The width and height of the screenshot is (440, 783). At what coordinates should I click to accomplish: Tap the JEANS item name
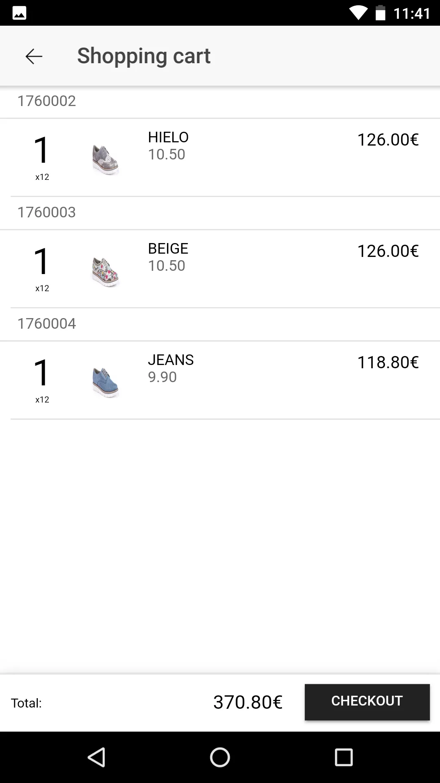(171, 360)
